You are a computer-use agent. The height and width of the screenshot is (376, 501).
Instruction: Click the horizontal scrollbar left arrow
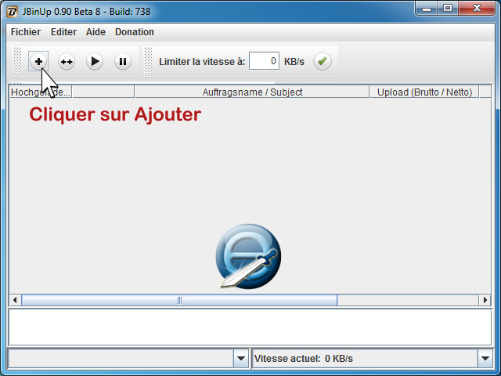click(x=15, y=300)
